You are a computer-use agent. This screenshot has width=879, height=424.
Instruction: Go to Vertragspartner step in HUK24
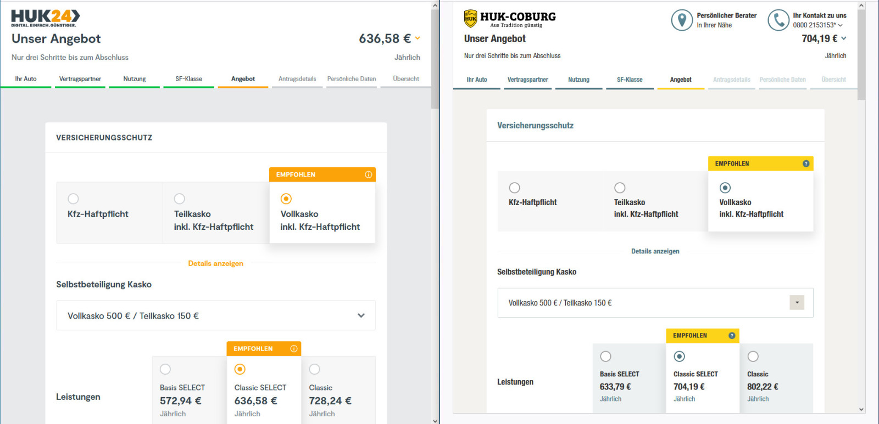click(80, 79)
